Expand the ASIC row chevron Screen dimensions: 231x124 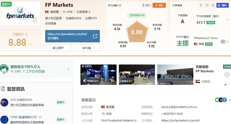pos(67,102)
